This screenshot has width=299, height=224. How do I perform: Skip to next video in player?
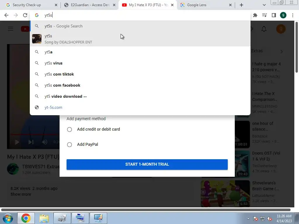coord(31,142)
